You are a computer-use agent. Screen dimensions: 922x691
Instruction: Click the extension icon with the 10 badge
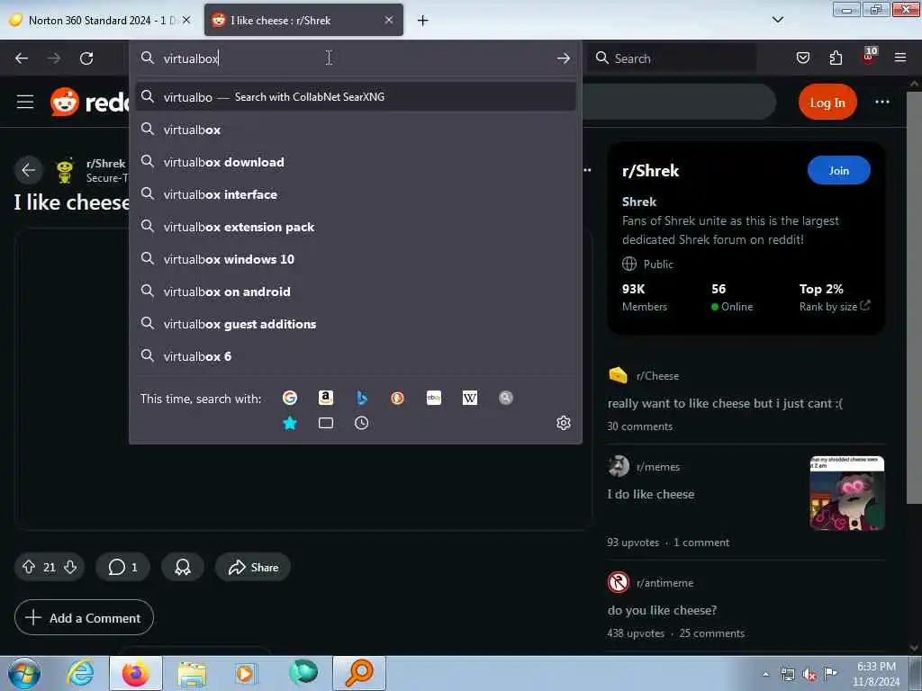click(x=869, y=56)
